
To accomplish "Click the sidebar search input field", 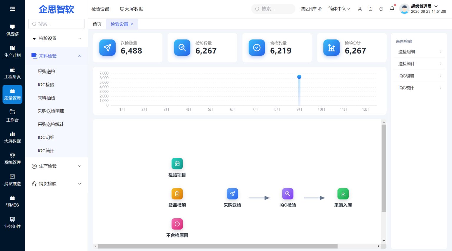I will pos(56,24).
